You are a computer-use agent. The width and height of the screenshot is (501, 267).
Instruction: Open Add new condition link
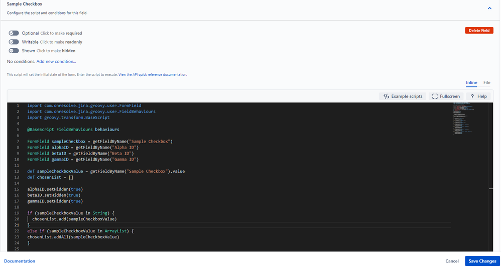pyautogui.click(x=56, y=61)
